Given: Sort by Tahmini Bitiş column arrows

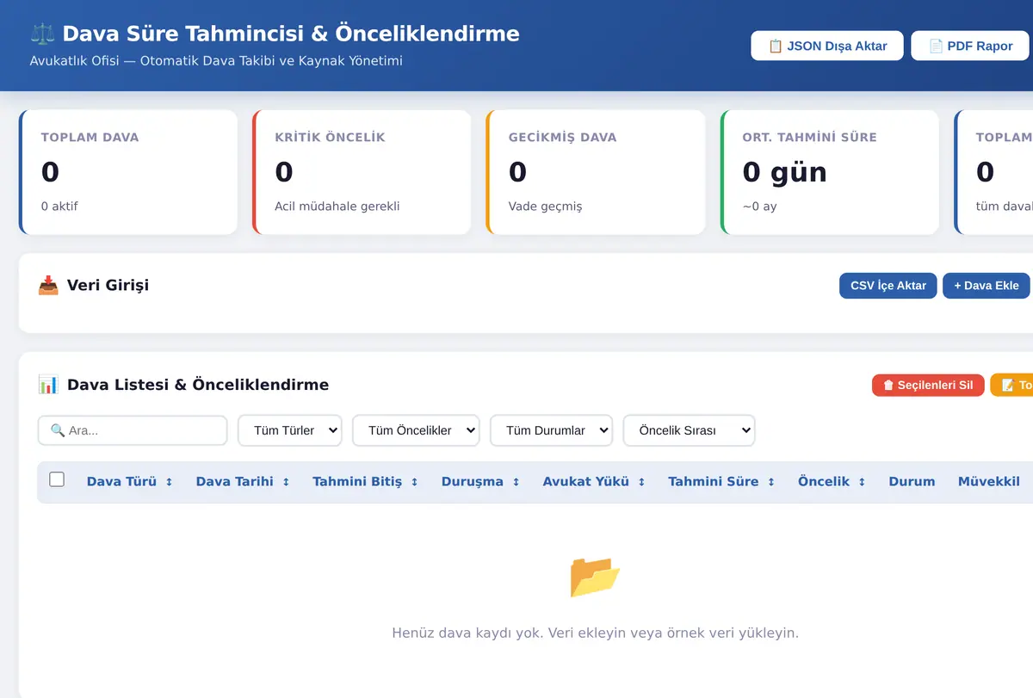Looking at the screenshot, I should coord(415,482).
